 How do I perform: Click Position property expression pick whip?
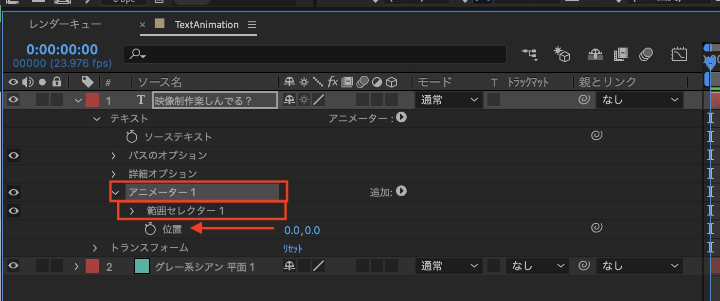[597, 228]
